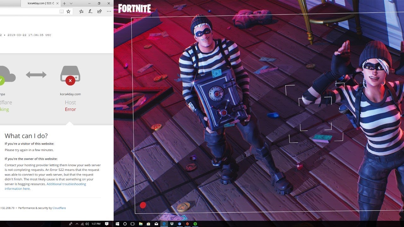Open the green app icon on taskbar
The height and width of the screenshot is (227, 404).
click(195, 224)
